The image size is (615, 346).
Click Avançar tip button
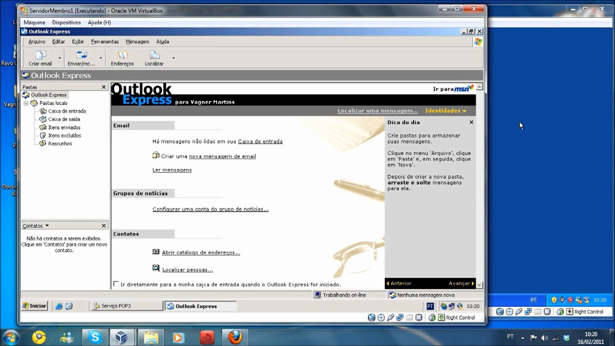(462, 284)
